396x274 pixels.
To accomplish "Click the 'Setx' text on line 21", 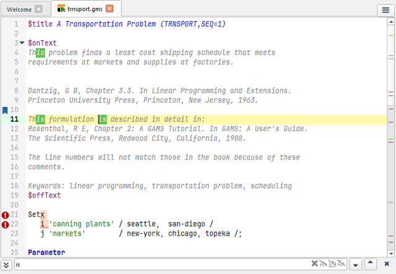I will [x=37, y=215].
